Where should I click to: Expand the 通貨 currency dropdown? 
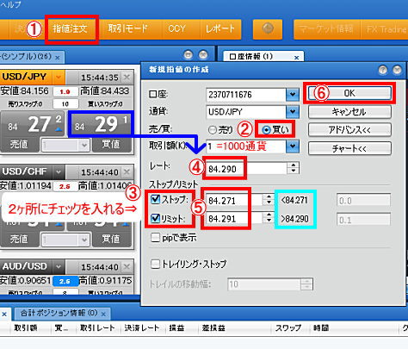coord(293,112)
